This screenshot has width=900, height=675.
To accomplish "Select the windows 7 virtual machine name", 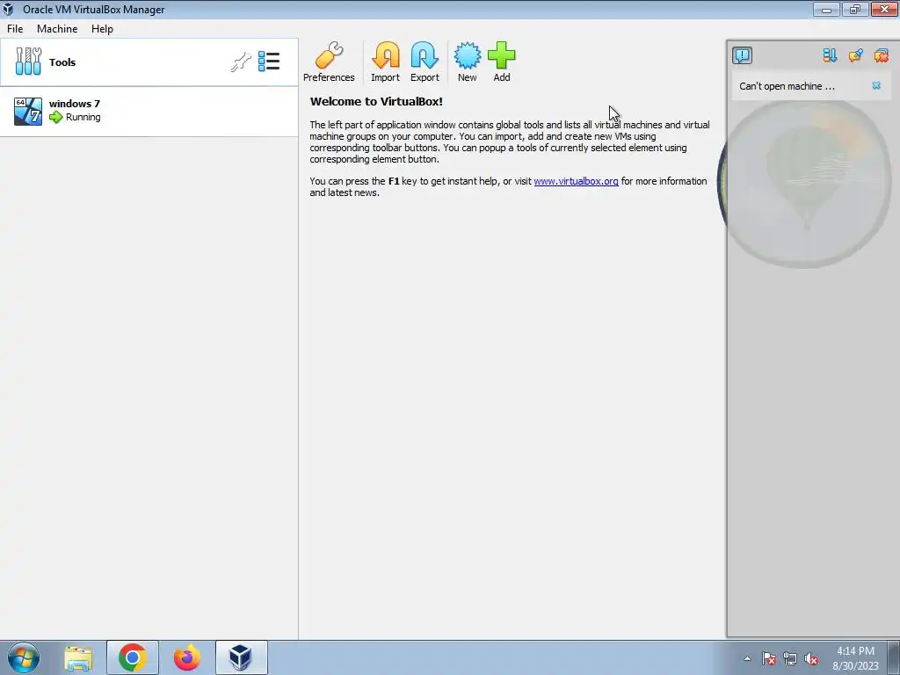I will point(75,104).
